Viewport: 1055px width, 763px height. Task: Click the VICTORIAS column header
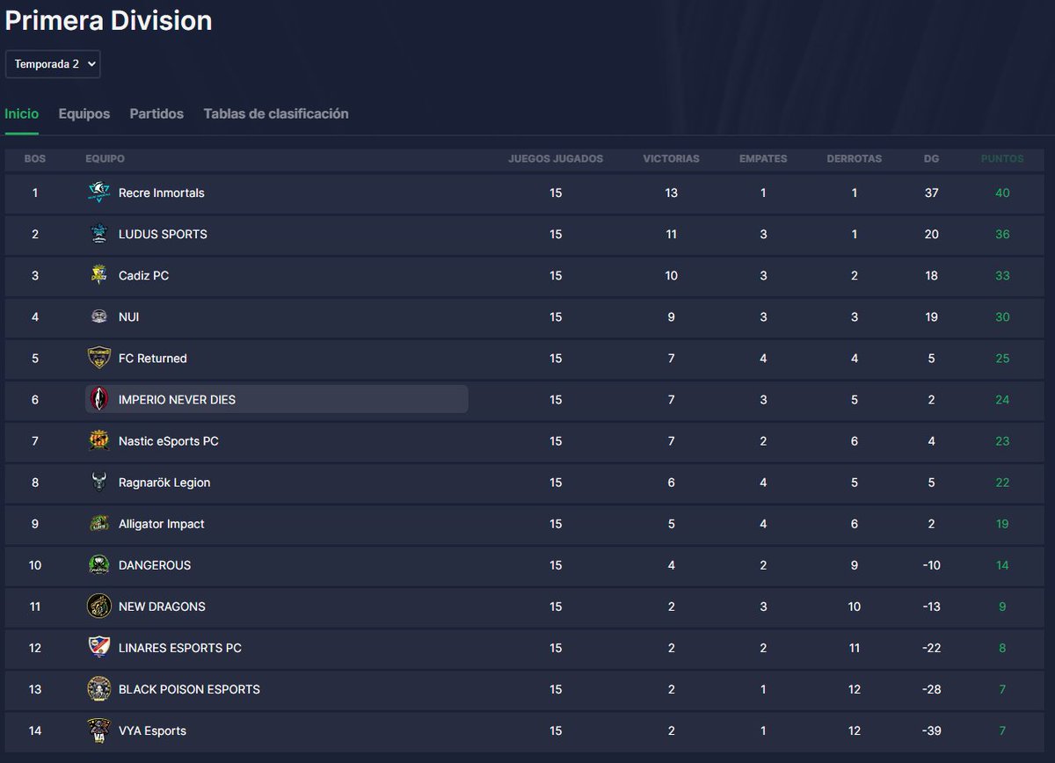pos(671,159)
